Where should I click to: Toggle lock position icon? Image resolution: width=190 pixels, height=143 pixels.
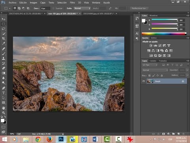coord(158,75)
